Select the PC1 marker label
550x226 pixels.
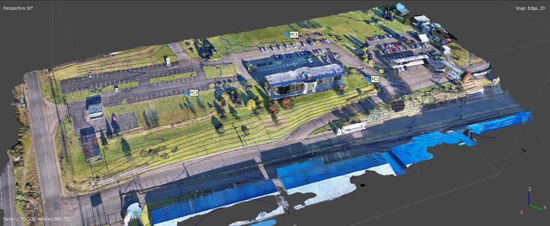pos(294,35)
